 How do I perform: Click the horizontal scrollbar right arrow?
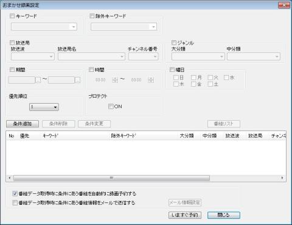click(x=282, y=178)
